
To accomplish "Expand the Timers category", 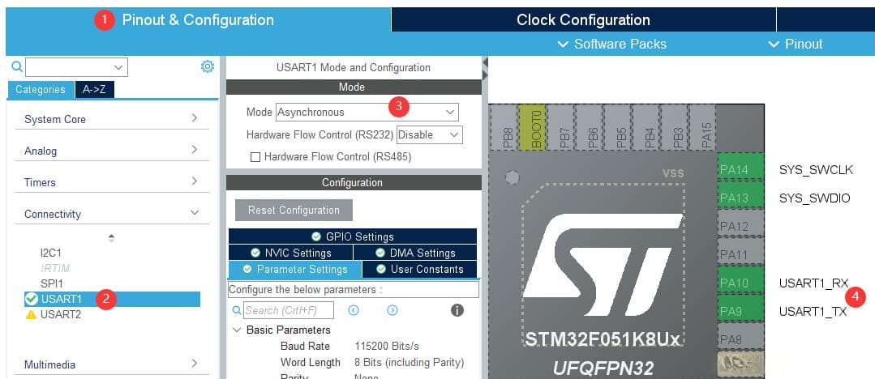I will [112, 182].
